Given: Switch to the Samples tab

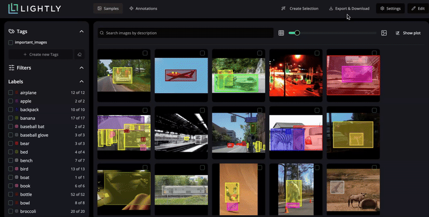Looking at the screenshot, I should tap(108, 9).
